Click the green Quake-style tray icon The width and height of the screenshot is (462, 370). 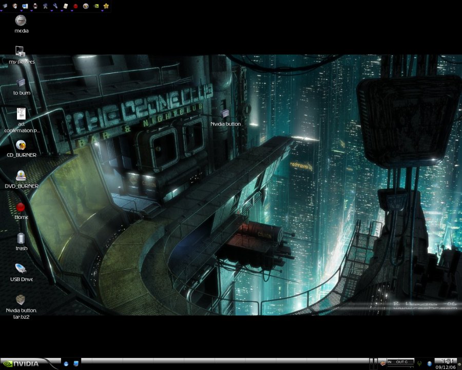419,363
